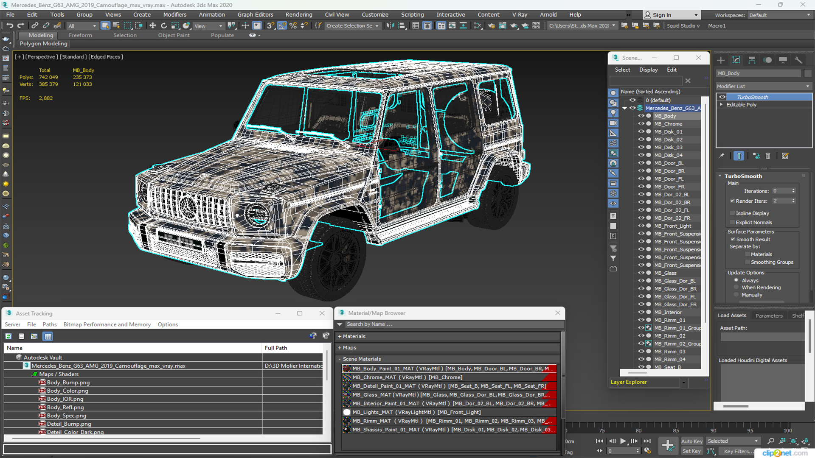The width and height of the screenshot is (815, 458).
Task: Open the Workspaces Default dropdown
Action: [x=779, y=15]
